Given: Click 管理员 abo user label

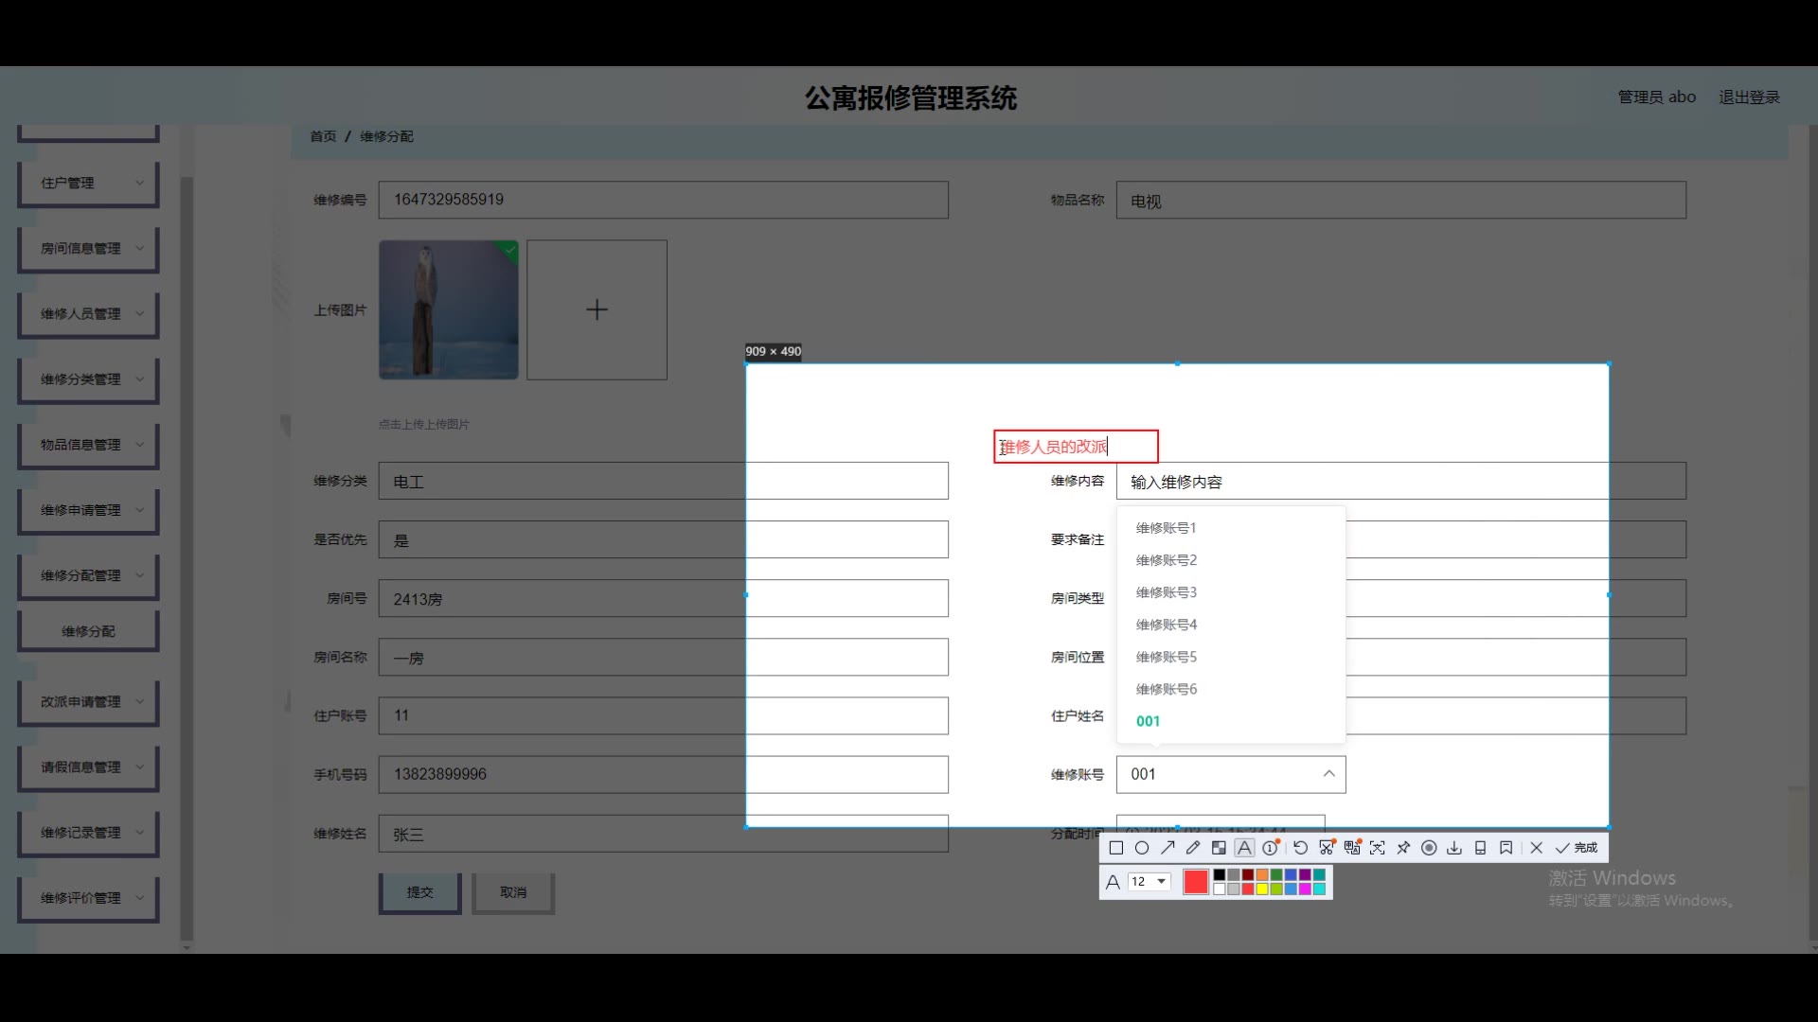Looking at the screenshot, I should pyautogui.click(x=1656, y=97).
